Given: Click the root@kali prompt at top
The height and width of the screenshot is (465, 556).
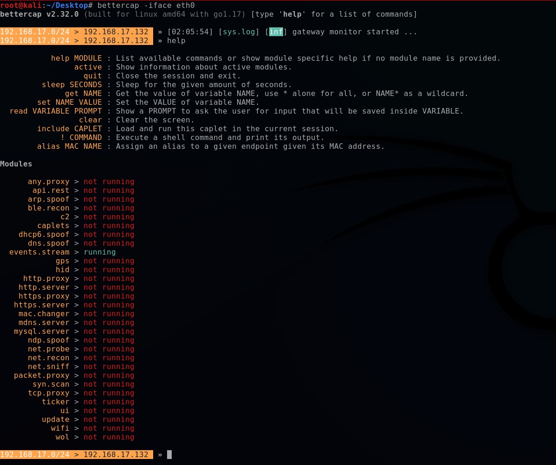Looking at the screenshot, I should pos(20,6).
